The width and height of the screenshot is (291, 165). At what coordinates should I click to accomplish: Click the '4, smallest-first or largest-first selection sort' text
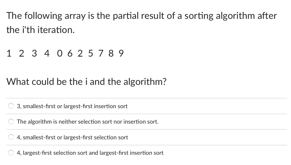pyautogui.click(x=72, y=137)
